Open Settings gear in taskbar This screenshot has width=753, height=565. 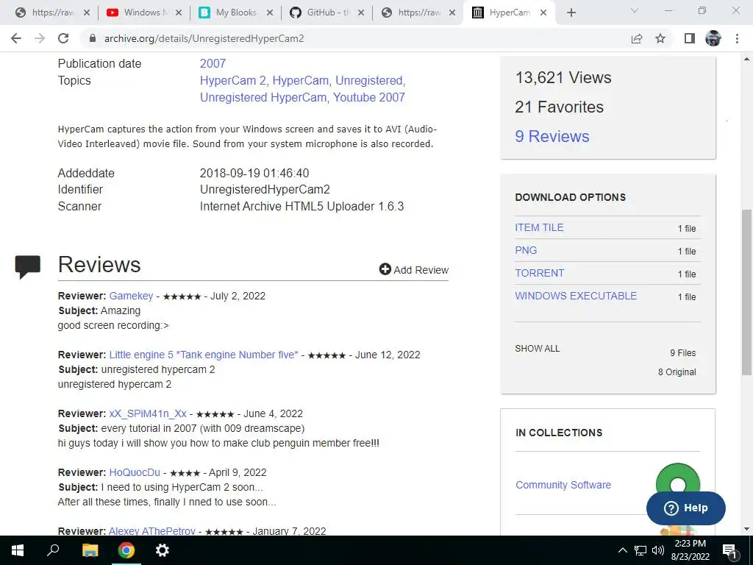click(163, 550)
